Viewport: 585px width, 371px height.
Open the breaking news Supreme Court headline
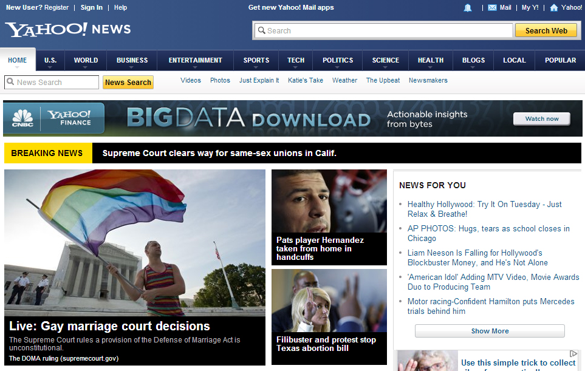point(219,153)
